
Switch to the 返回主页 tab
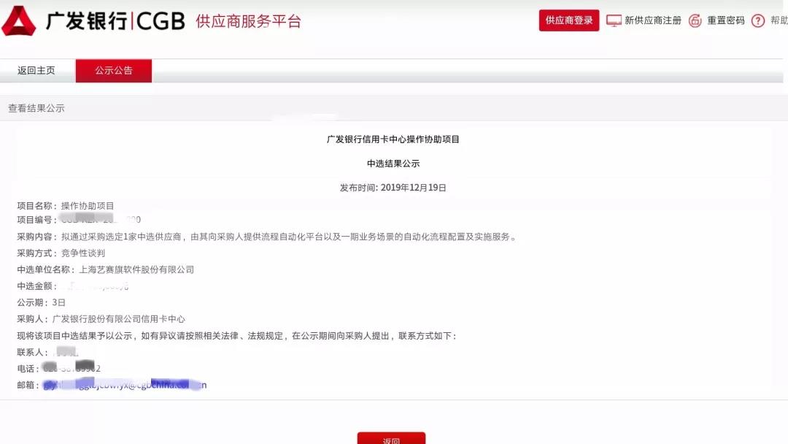pos(36,71)
